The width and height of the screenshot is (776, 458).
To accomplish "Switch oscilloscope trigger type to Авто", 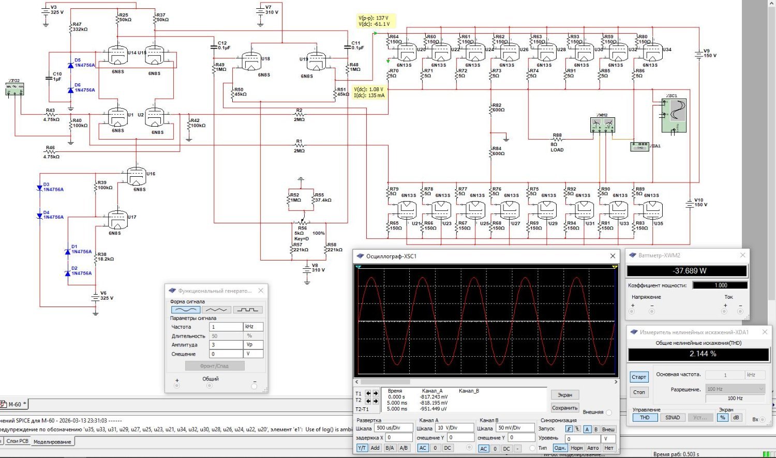I will coord(593,448).
